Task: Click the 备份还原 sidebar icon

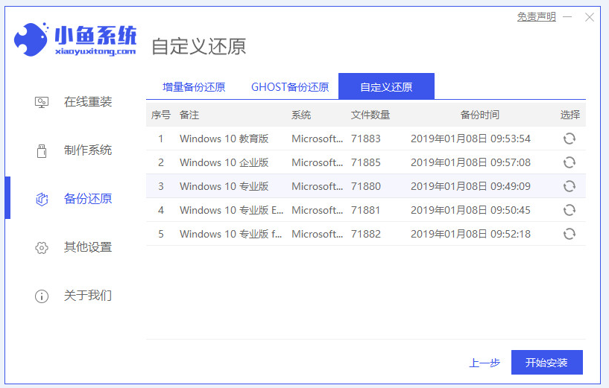Action: coord(42,199)
